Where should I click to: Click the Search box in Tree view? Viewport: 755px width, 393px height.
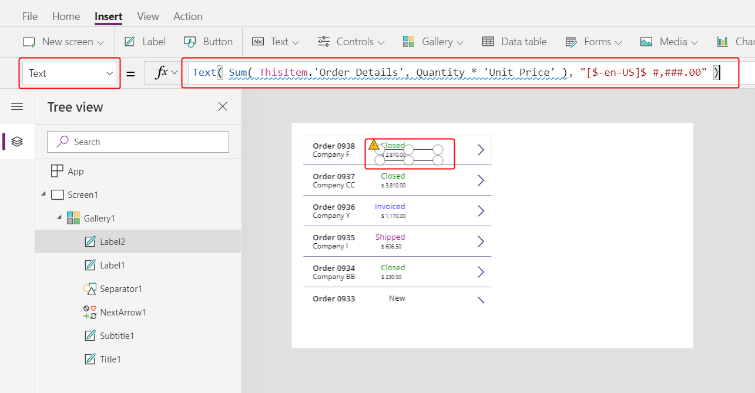click(137, 142)
